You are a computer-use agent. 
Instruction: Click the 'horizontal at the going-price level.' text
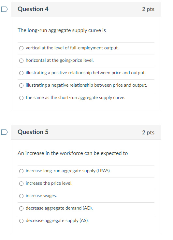tap(60, 60)
